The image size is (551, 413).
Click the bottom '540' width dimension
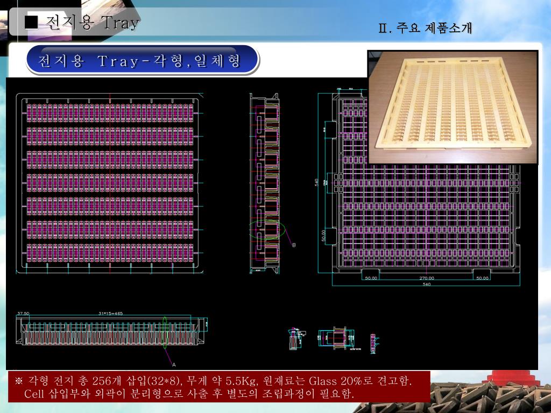pos(426,284)
